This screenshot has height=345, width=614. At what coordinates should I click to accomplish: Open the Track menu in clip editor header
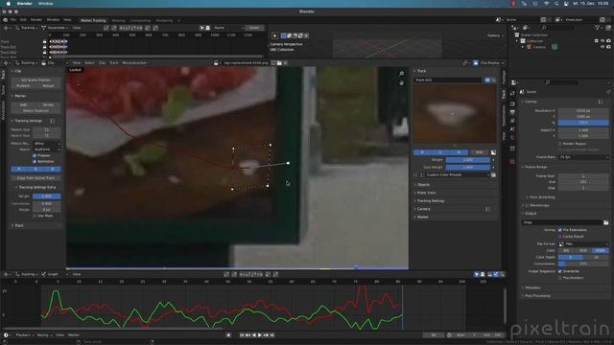(114, 63)
